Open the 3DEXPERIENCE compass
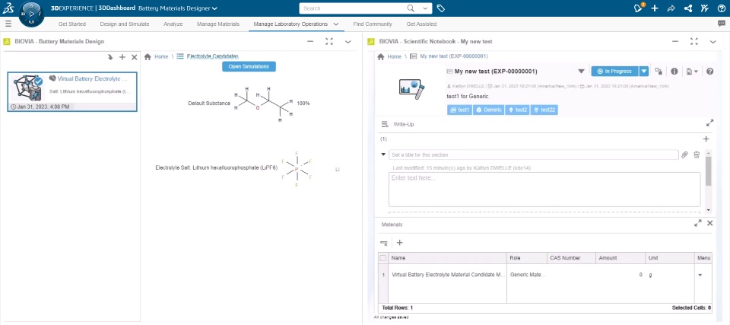The image size is (730, 325). tap(32, 14)
